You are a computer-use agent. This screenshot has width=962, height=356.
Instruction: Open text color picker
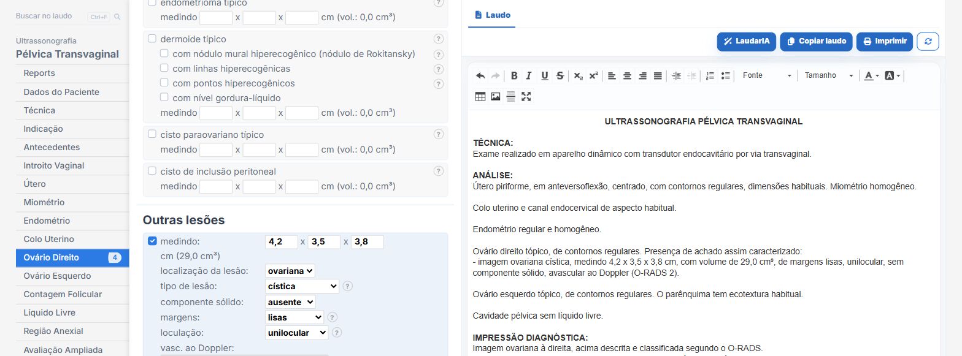click(x=872, y=76)
